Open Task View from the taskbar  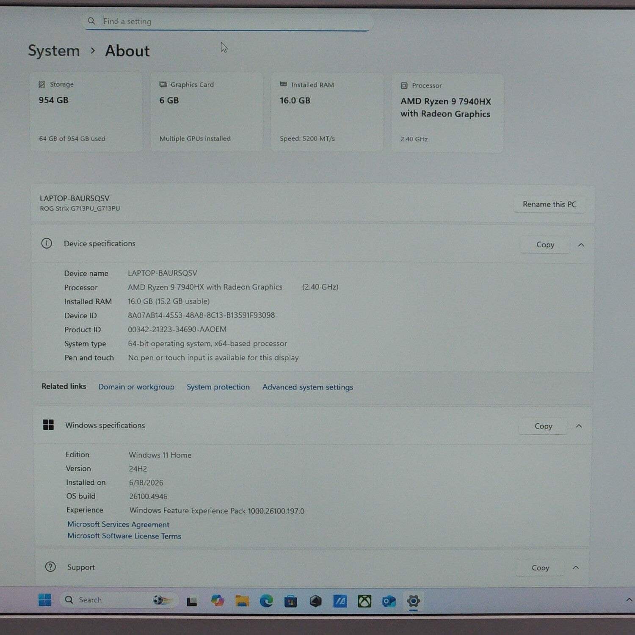(192, 601)
